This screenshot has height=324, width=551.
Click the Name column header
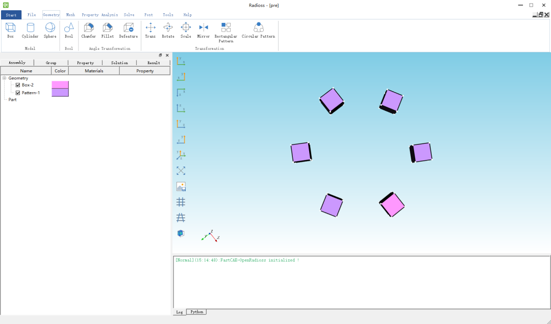(26, 71)
